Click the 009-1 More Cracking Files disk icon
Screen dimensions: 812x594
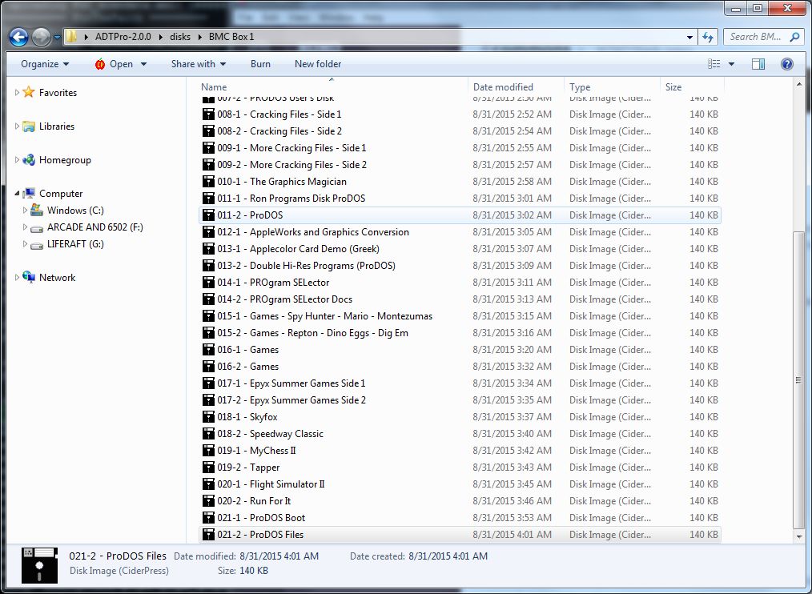tap(208, 148)
